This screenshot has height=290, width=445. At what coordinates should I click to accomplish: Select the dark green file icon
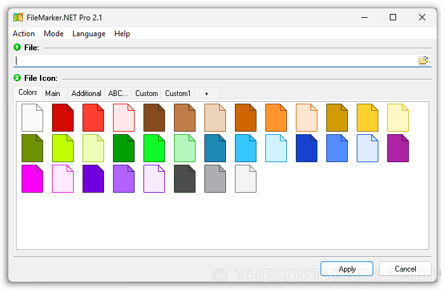[x=124, y=148]
